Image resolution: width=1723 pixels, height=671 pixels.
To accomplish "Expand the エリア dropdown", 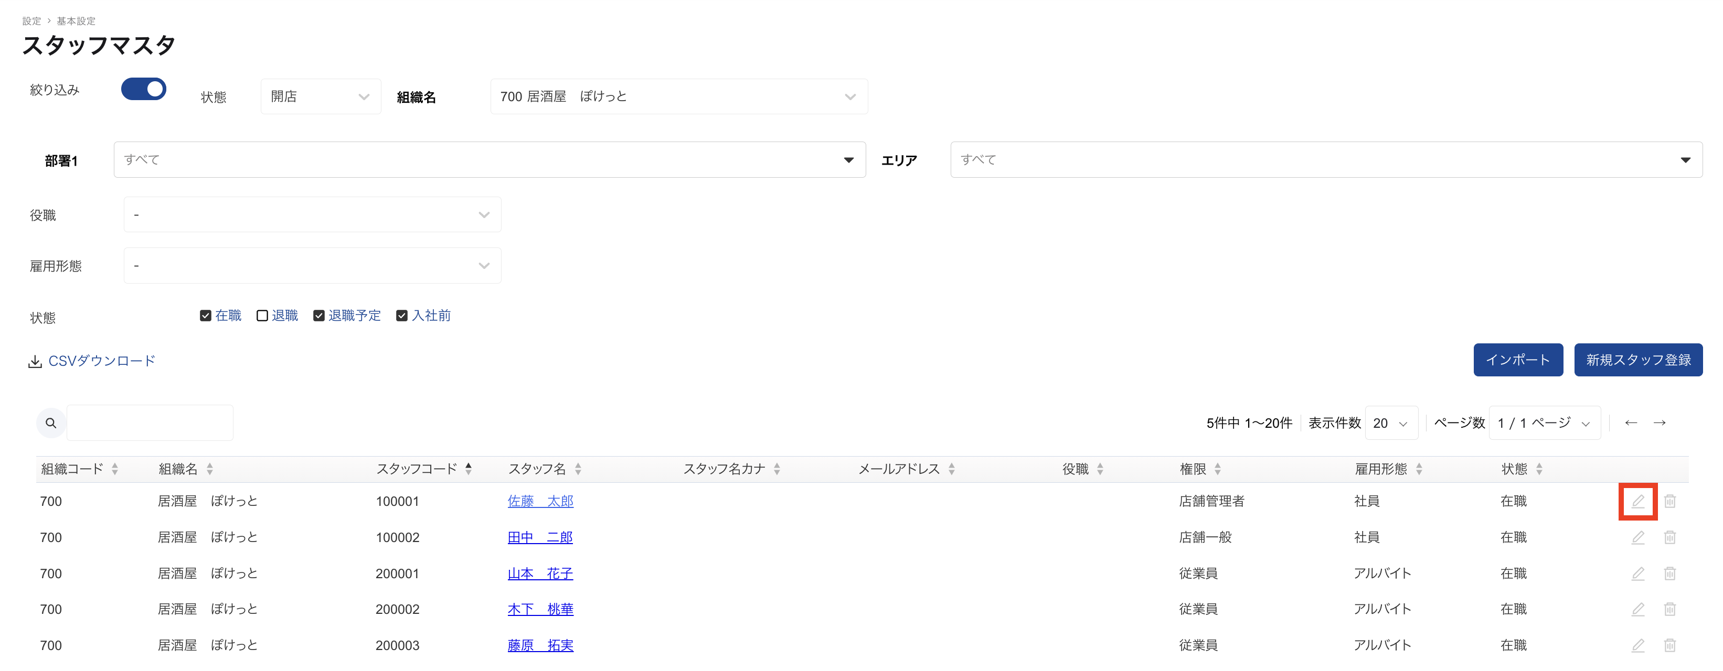I will 1326,160.
